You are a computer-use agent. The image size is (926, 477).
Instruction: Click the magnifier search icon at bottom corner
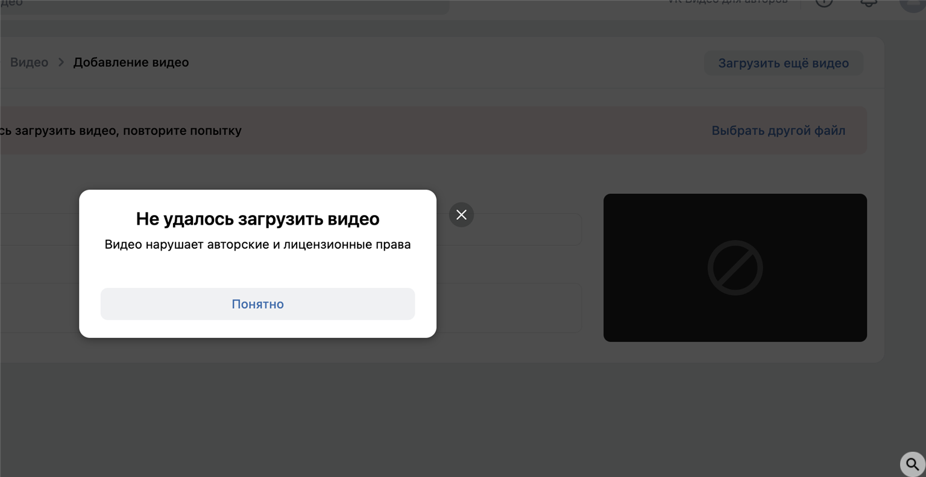coord(913,464)
